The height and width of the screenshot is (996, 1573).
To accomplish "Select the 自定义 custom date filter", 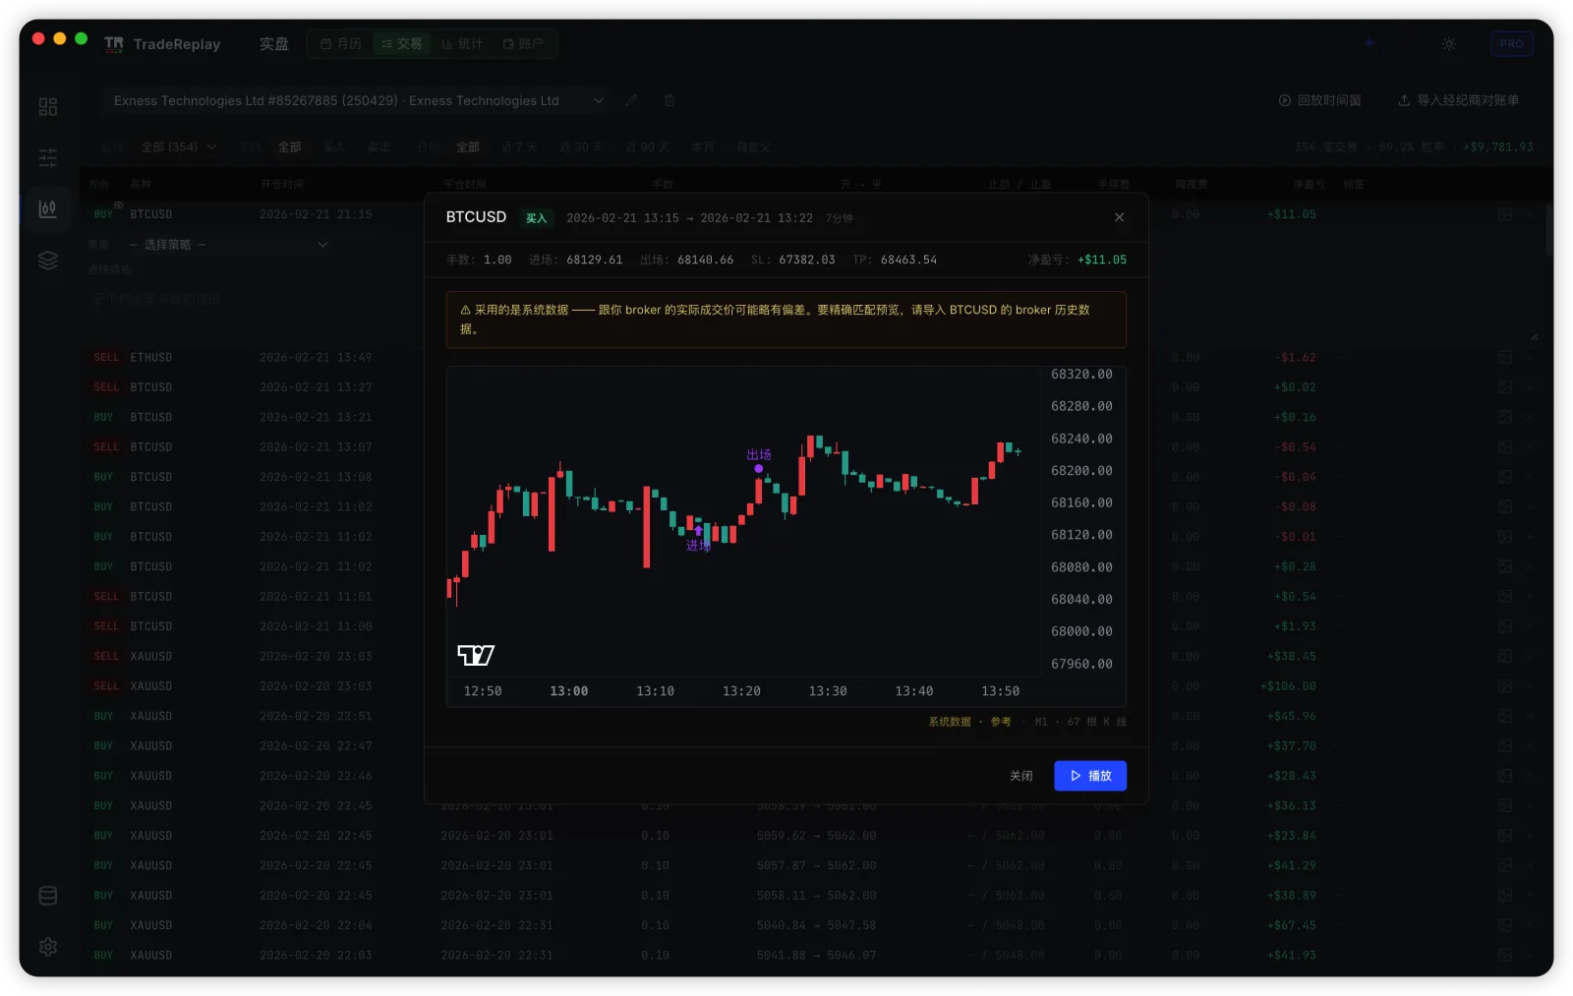I will [753, 147].
